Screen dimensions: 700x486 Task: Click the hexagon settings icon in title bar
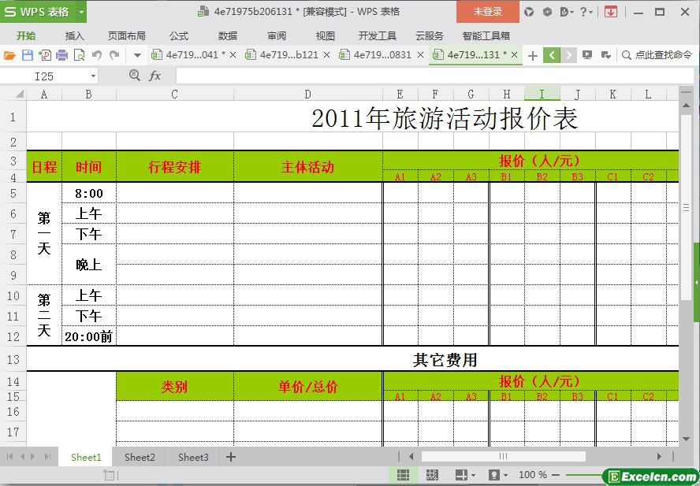(547, 12)
